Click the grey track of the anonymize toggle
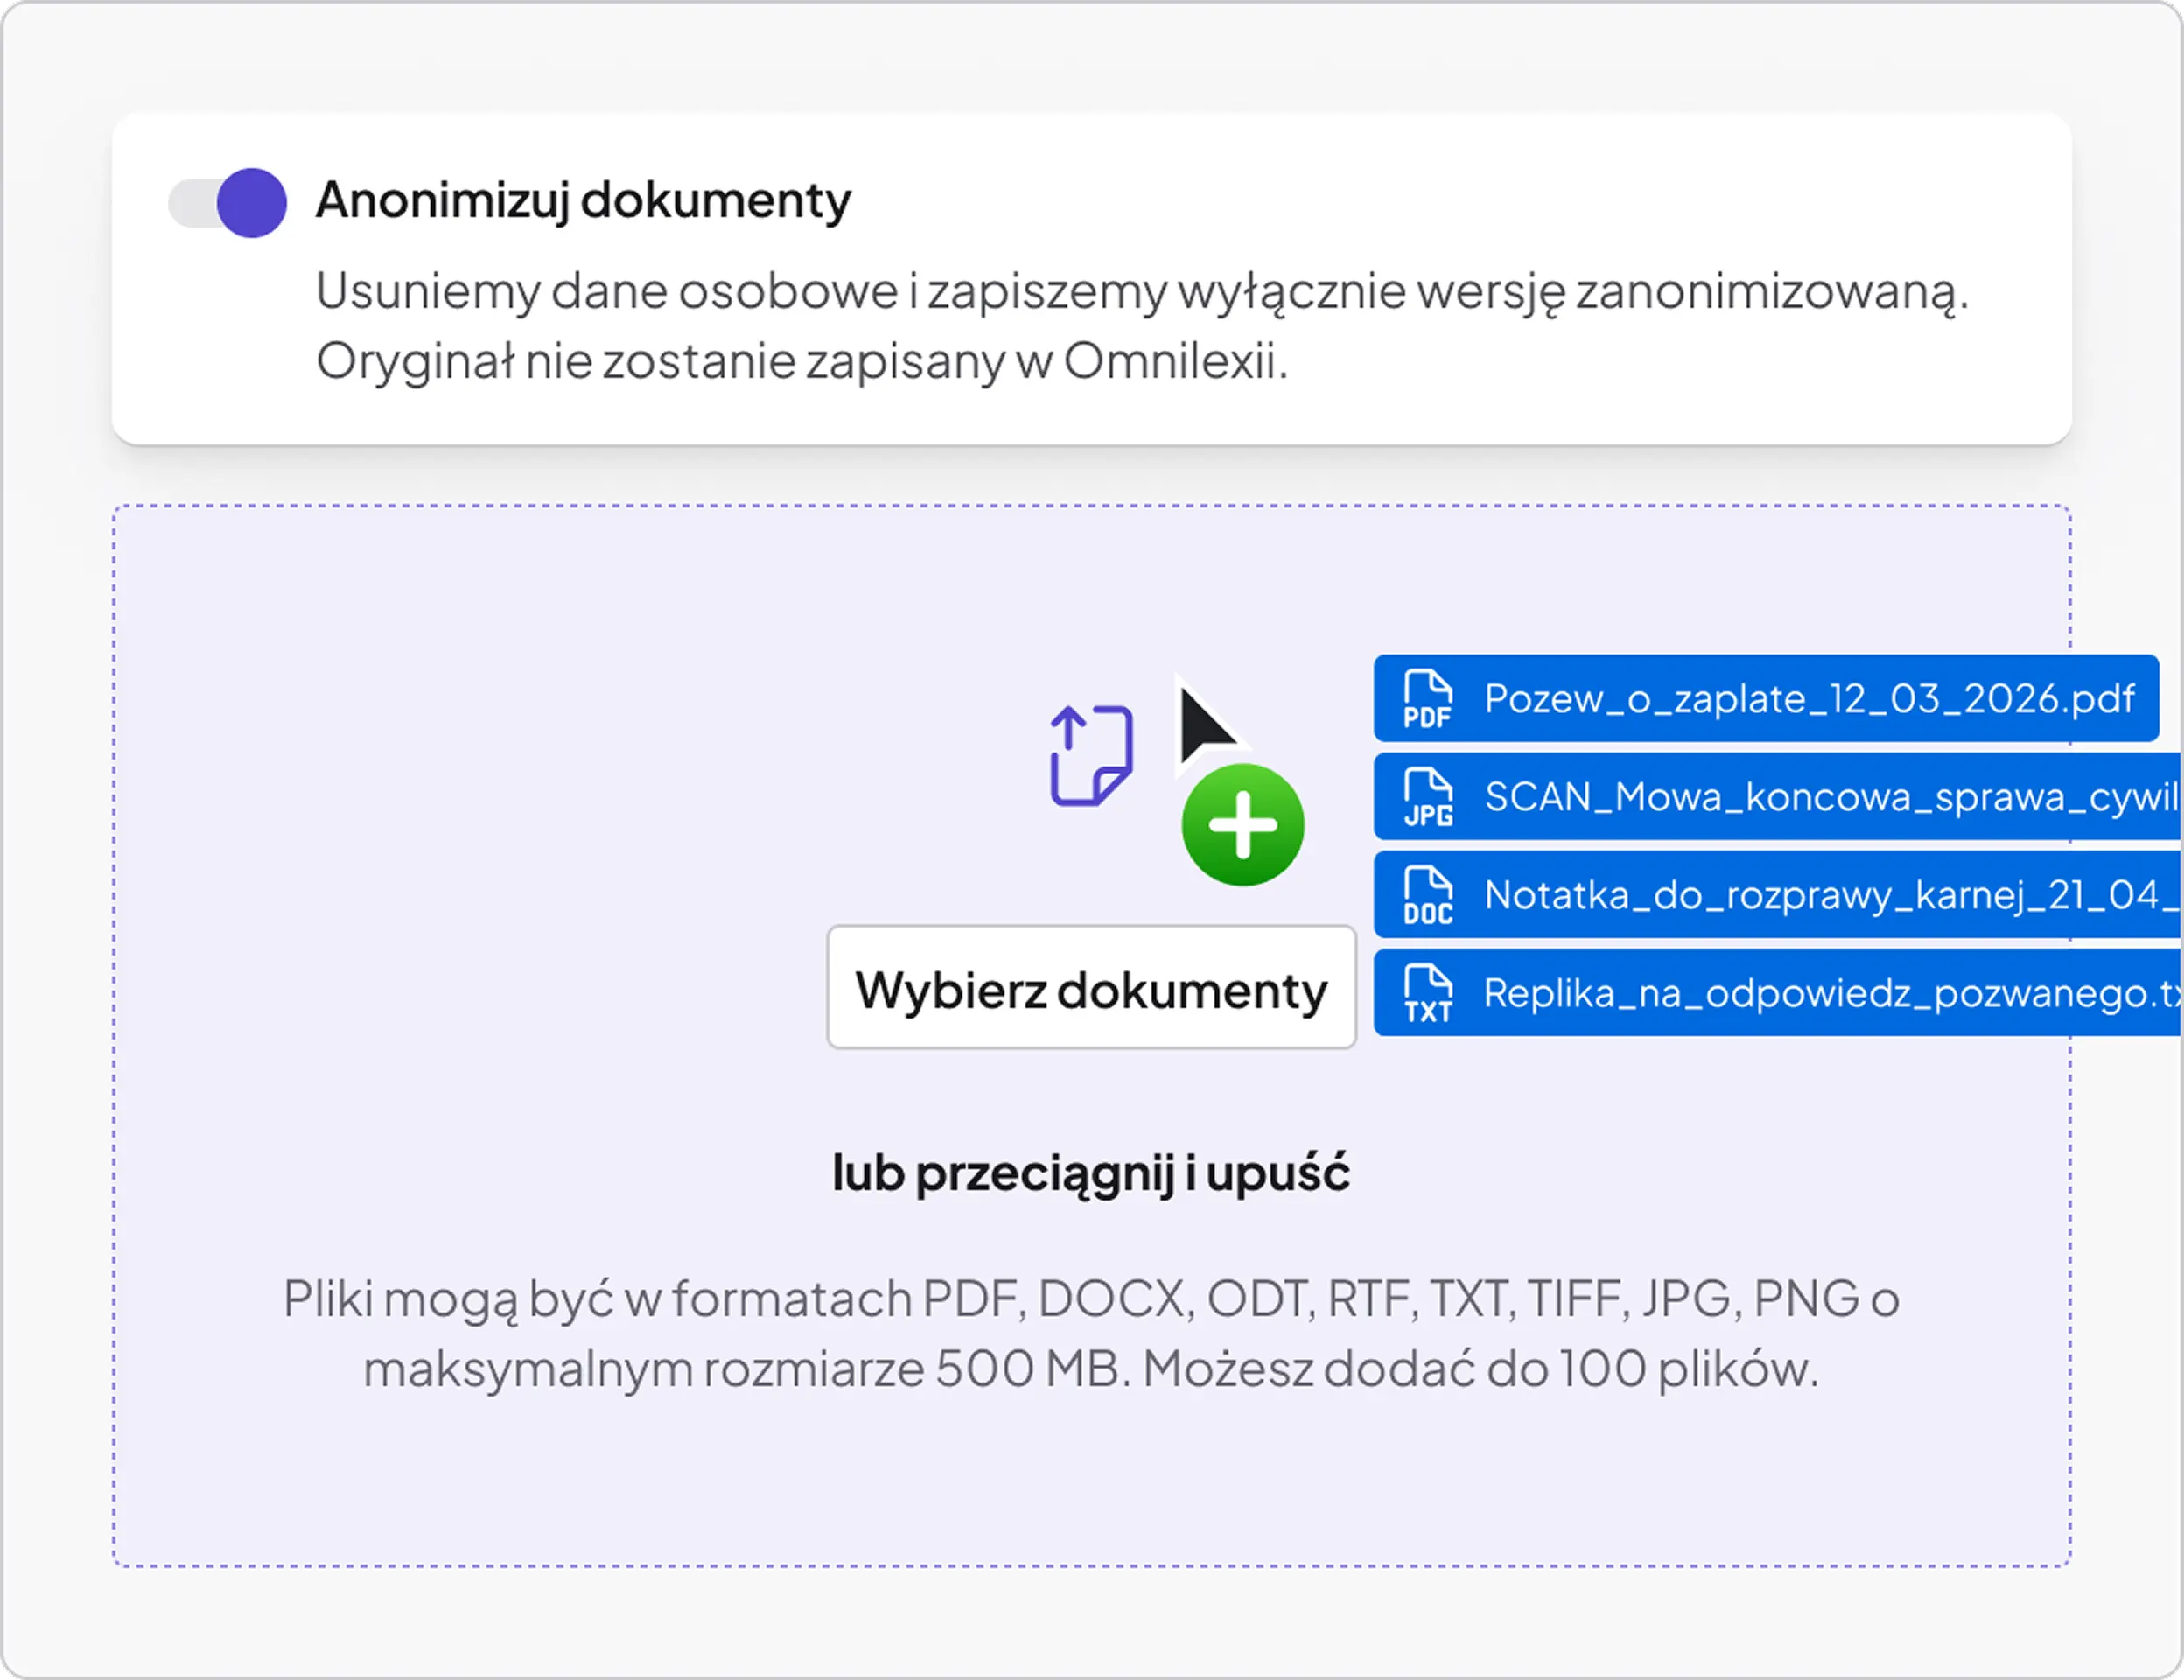Image resolution: width=2184 pixels, height=1680 pixels. [190, 203]
